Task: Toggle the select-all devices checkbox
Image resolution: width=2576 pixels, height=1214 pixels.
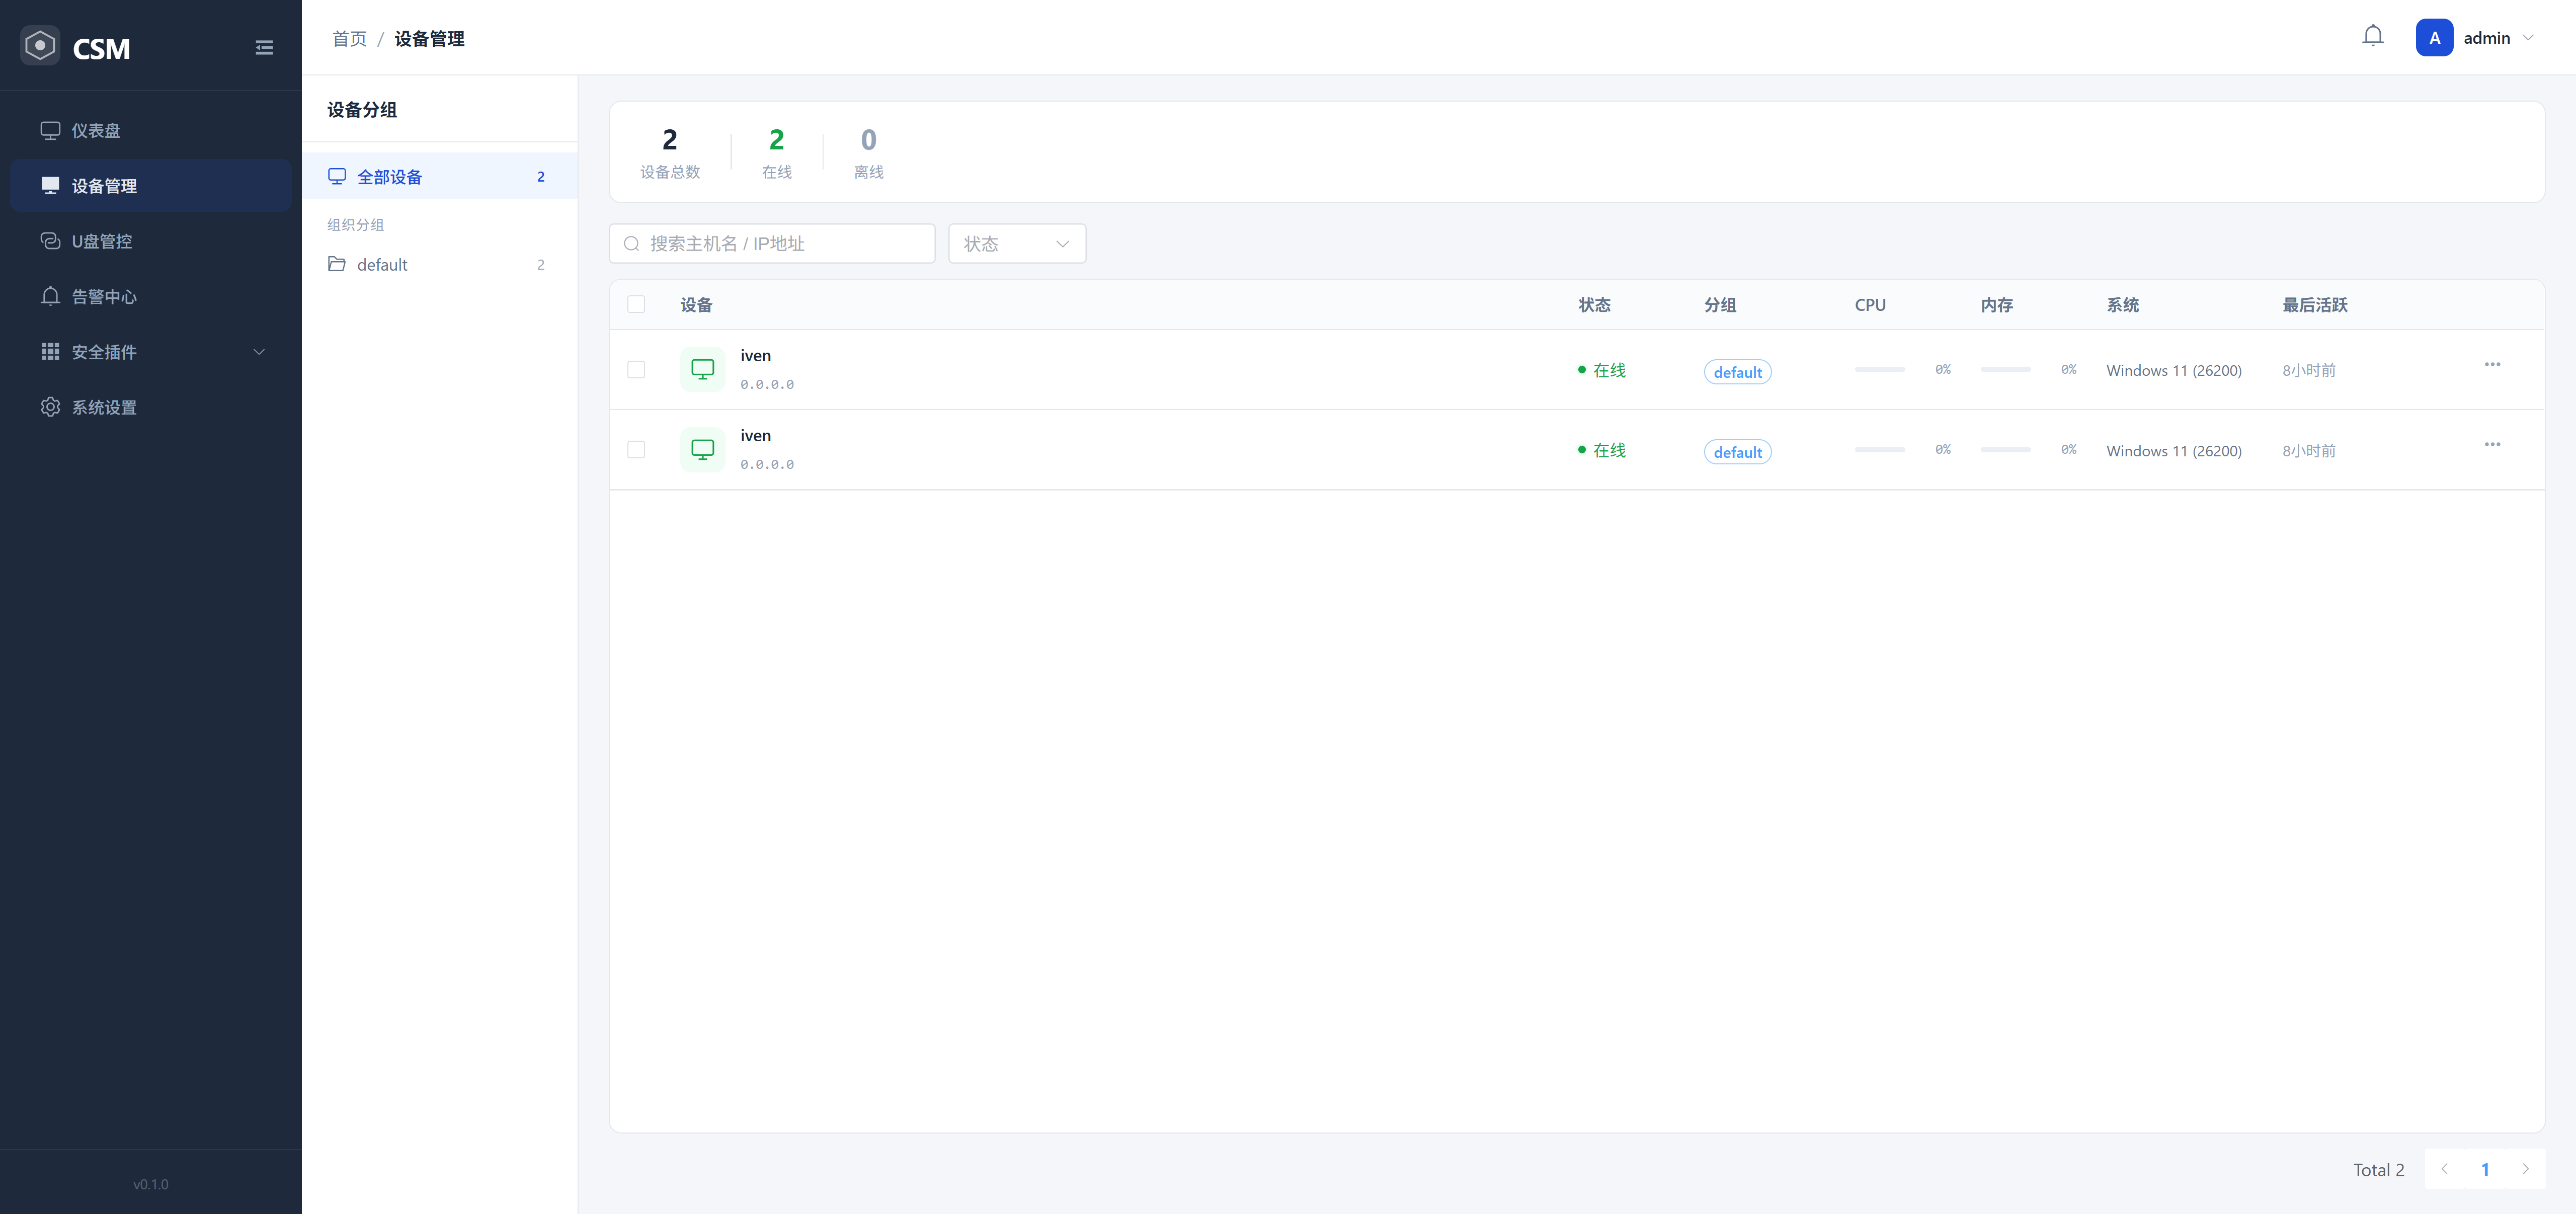Action: pyautogui.click(x=636, y=305)
